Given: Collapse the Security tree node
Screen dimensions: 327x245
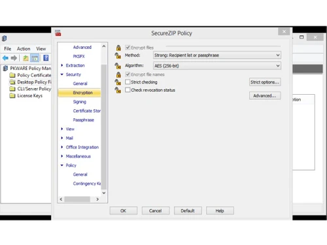Looking at the screenshot, I should coord(62,74).
